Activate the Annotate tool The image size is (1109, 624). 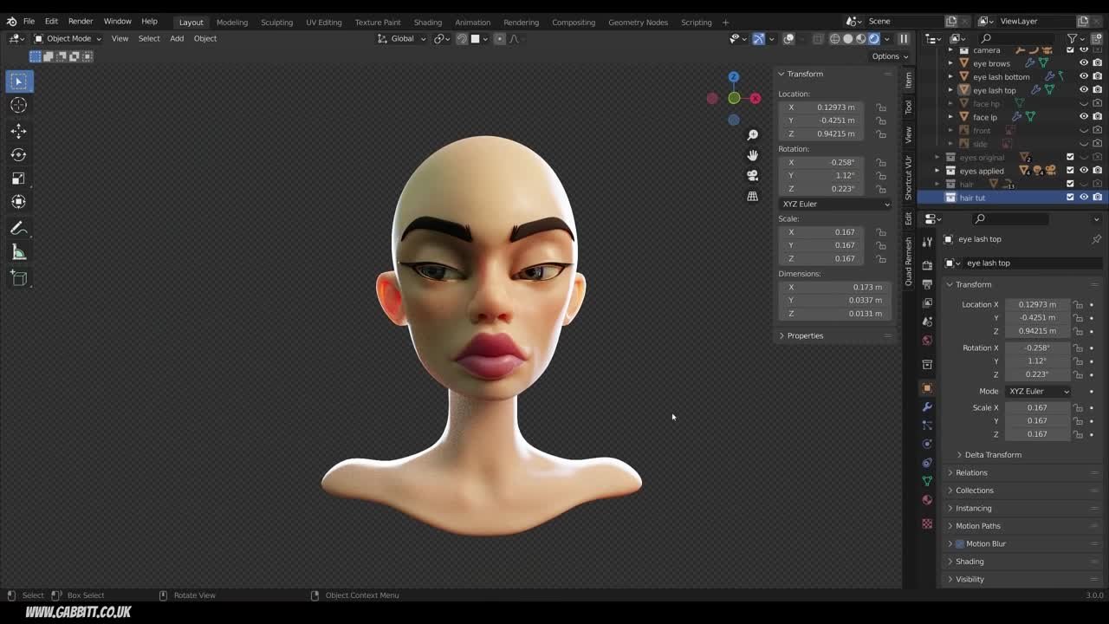tap(18, 228)
